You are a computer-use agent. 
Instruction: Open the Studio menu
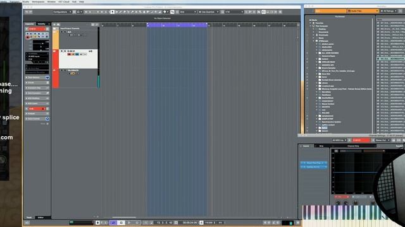[x=25, y=1]
